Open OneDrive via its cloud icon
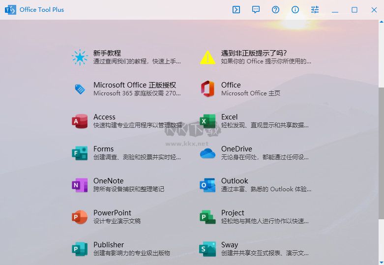Screen dimensions: 384x265 click(207, 153)
